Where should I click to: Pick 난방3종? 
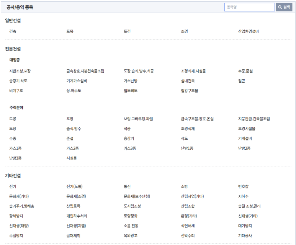15,158
